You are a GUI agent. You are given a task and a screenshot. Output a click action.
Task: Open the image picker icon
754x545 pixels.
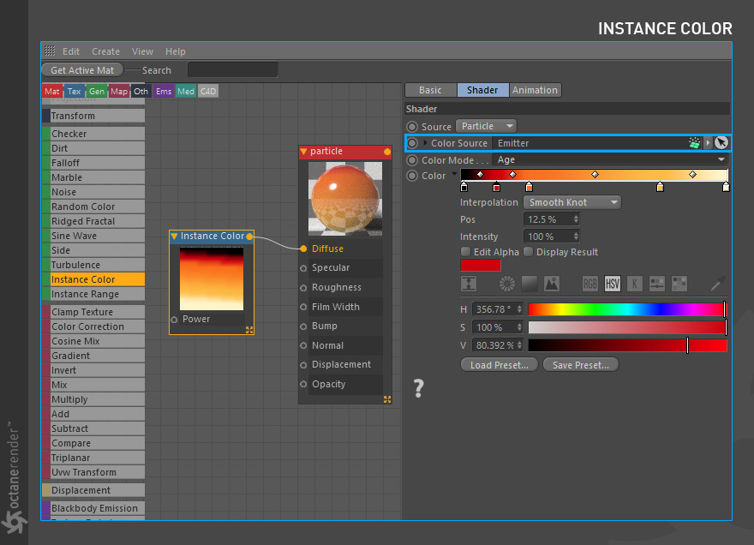(x=551, y=282)
